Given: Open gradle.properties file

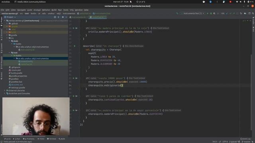Looking at the screenshot, I should tap(18, 76).
